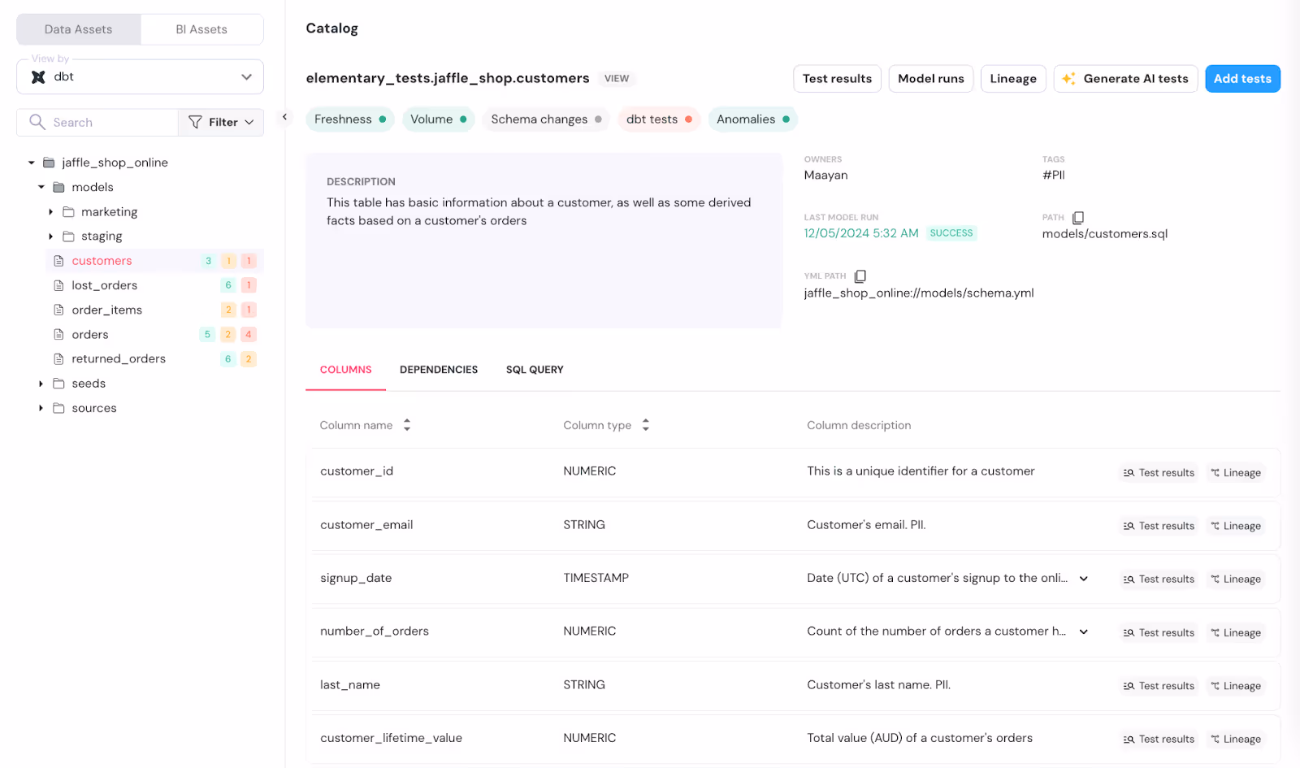The image size is (1300, 768).
Task: Open Test results for the customer_id column
Action: [x=1158, y=472]
